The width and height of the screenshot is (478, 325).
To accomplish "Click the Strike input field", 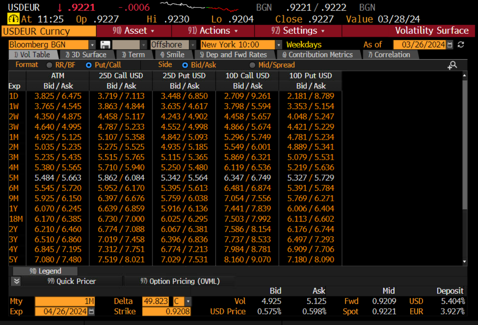I will click(x=166, y=312).
